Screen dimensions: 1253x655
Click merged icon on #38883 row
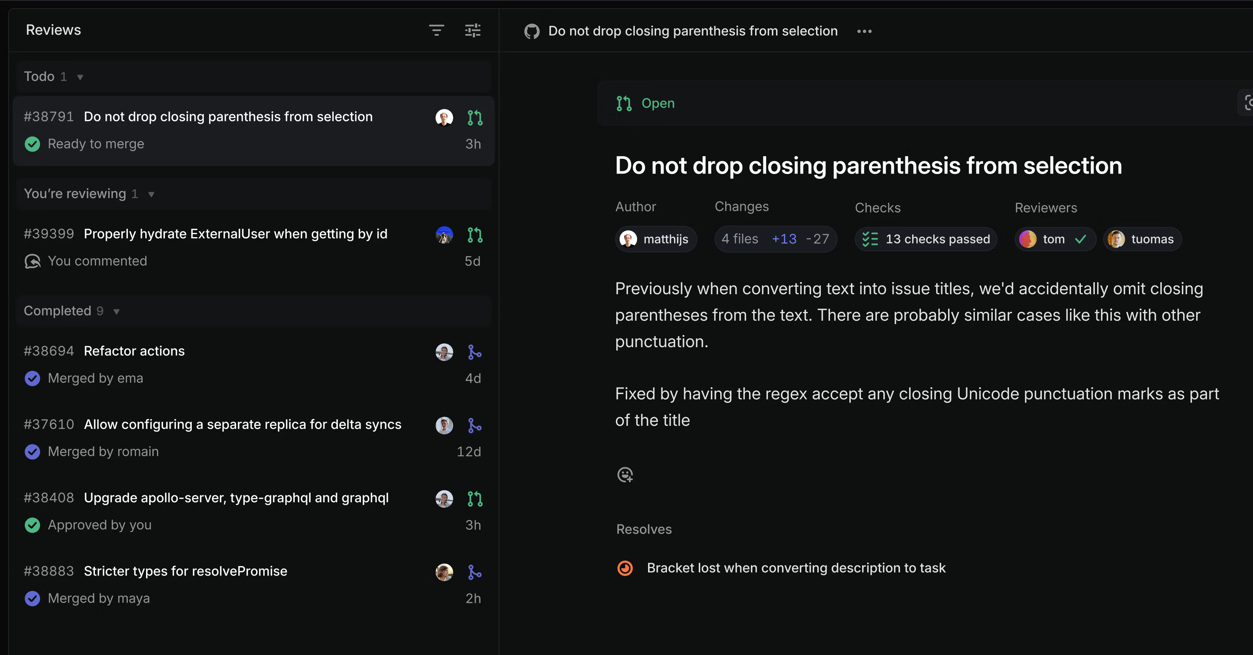click(x=475, y=572)
